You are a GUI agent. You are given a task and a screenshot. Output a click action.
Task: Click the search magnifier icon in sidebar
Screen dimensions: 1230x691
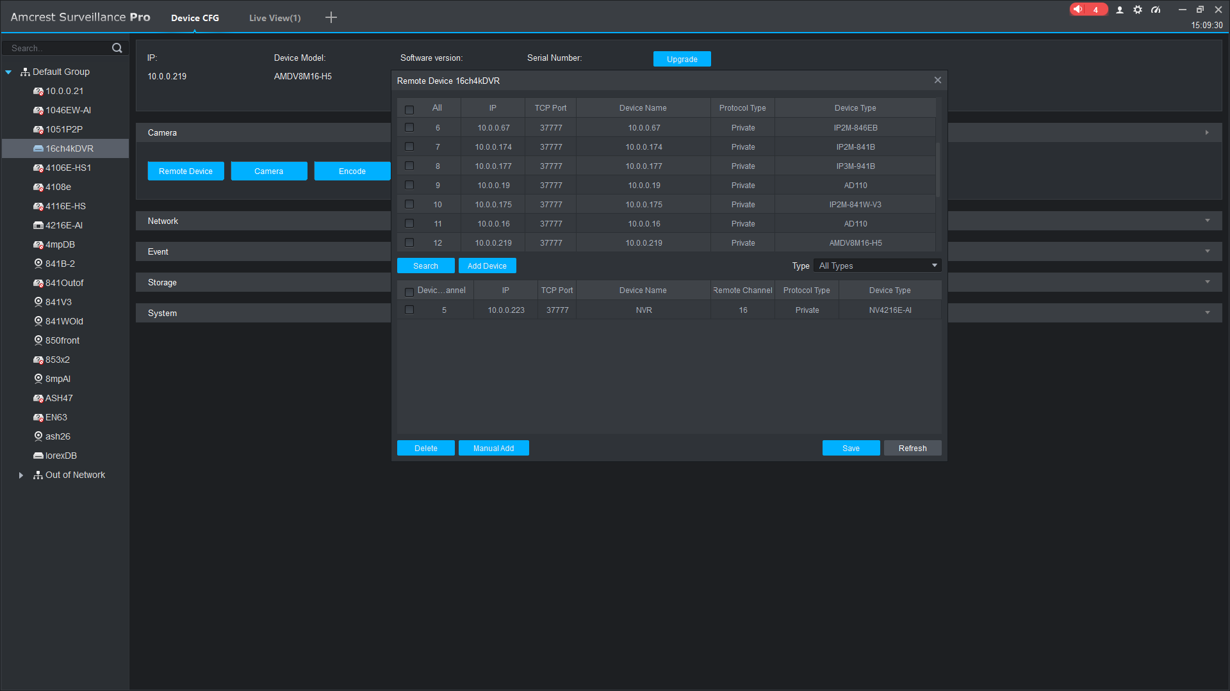tap(117, 48)
